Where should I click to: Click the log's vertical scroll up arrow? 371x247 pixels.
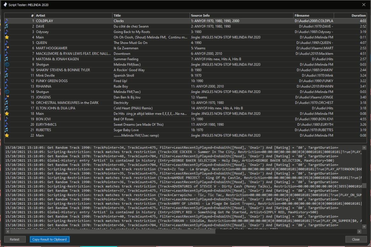pyautogui.click(x=364, y=148)
